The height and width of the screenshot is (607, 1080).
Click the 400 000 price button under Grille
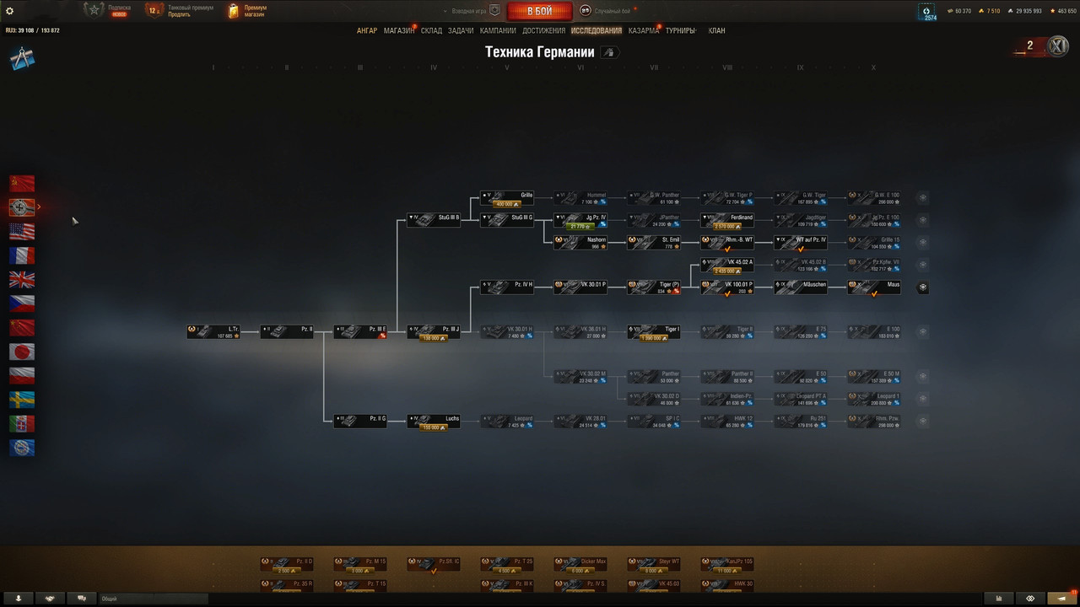pyautogui.click(x=507, y=204)
